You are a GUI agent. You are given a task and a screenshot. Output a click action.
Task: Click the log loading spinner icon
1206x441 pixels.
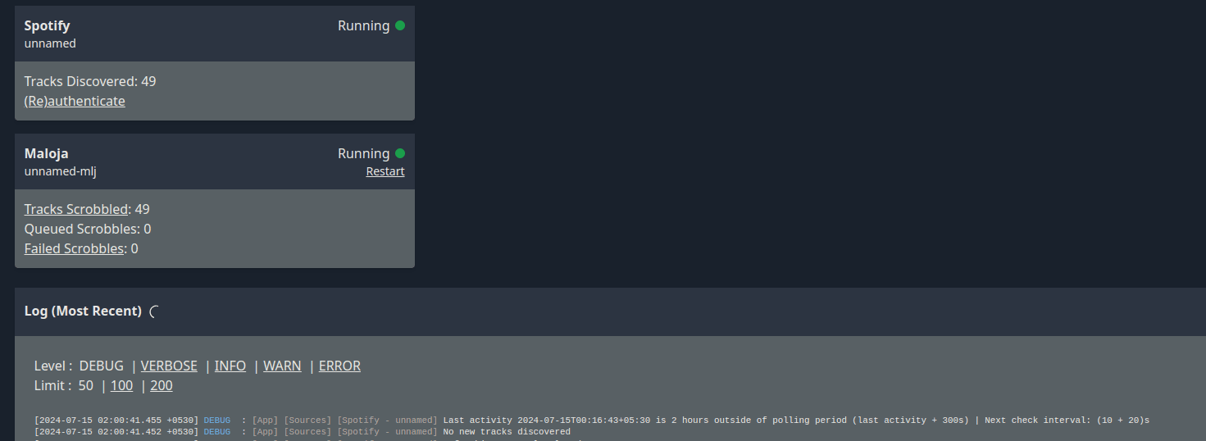coord(154,311)
